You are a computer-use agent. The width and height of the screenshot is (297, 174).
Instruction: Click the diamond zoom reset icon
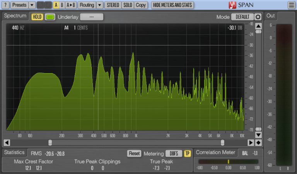[x=258, y=142]
